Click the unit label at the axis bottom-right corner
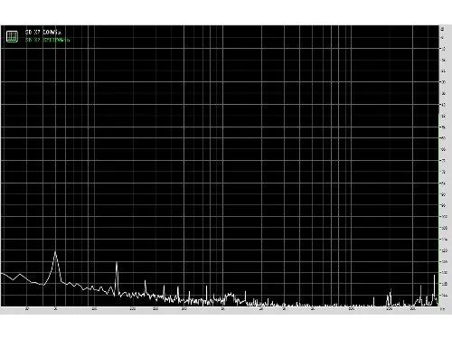This screenshot has width=452, height=339. (442, 309)
